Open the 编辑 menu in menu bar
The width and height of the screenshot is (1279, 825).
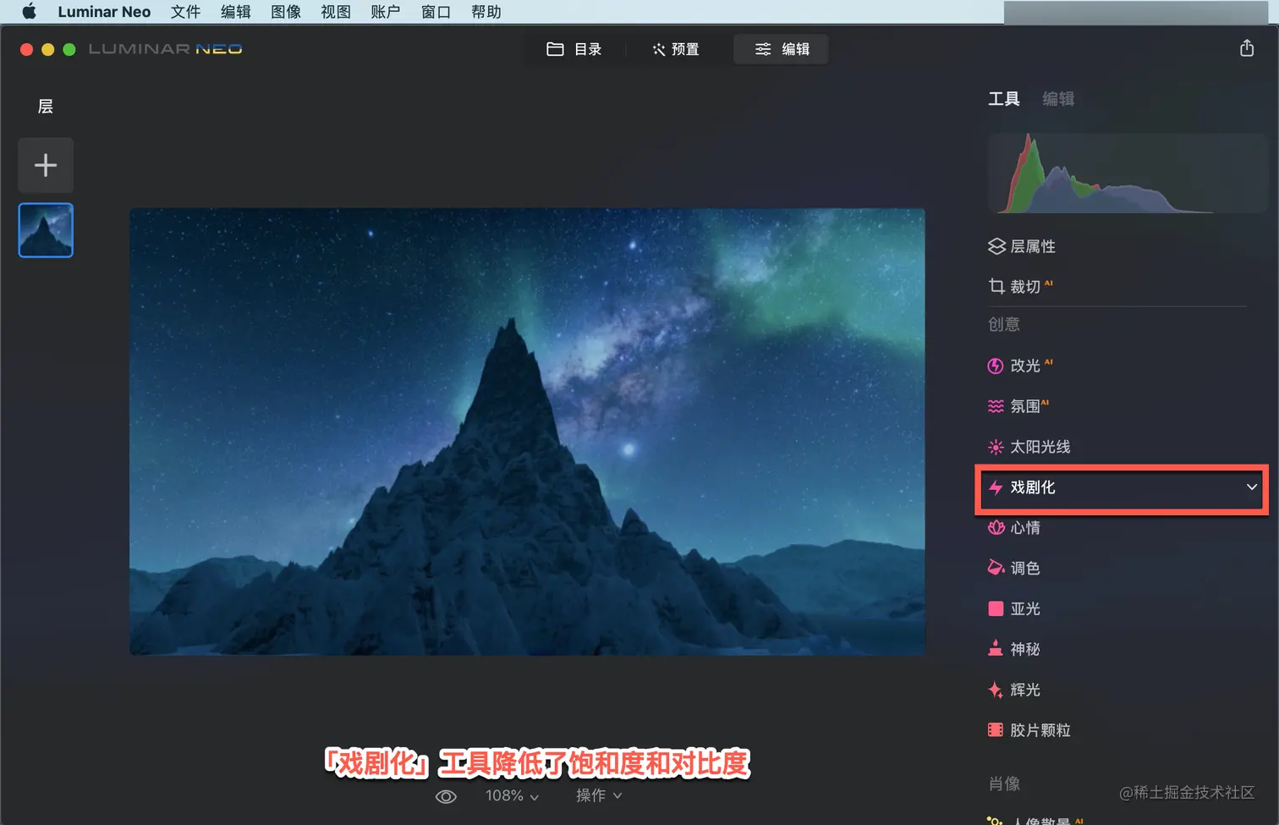[x=235, y=12]
